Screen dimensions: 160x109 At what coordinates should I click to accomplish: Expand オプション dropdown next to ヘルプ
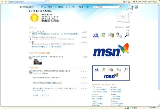point(120,27)
